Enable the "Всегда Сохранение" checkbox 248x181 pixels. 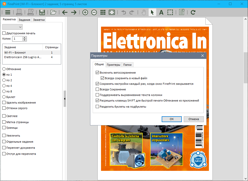click(x=97, y=89)
